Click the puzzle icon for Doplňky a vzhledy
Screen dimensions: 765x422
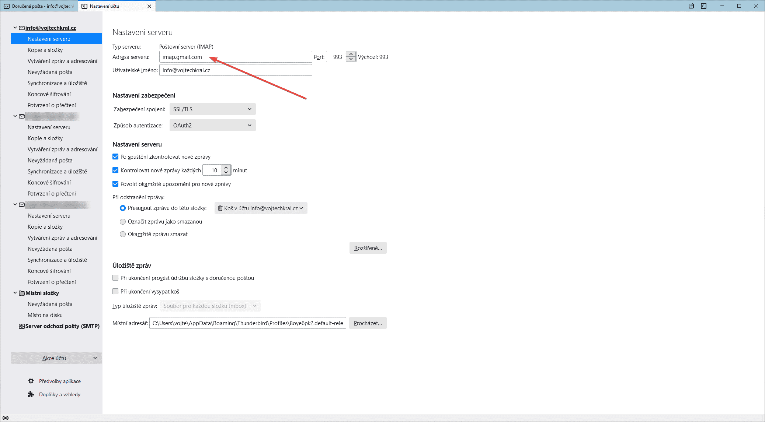[x=31, y=394]
